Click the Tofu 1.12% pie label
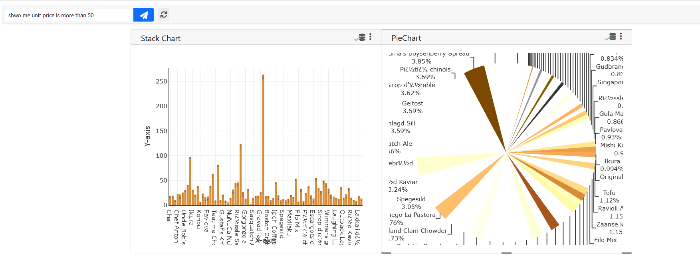 [x=609, y=197]
